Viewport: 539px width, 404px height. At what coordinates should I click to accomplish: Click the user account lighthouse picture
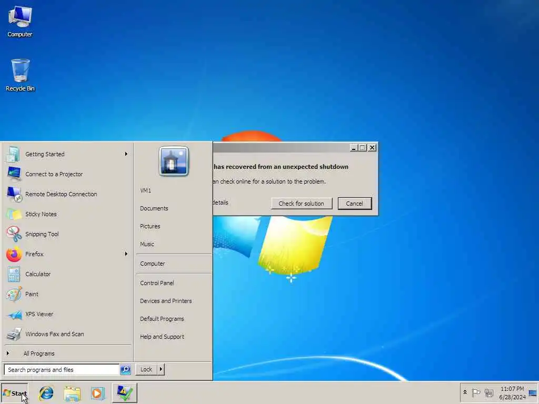tap(174, 161)
